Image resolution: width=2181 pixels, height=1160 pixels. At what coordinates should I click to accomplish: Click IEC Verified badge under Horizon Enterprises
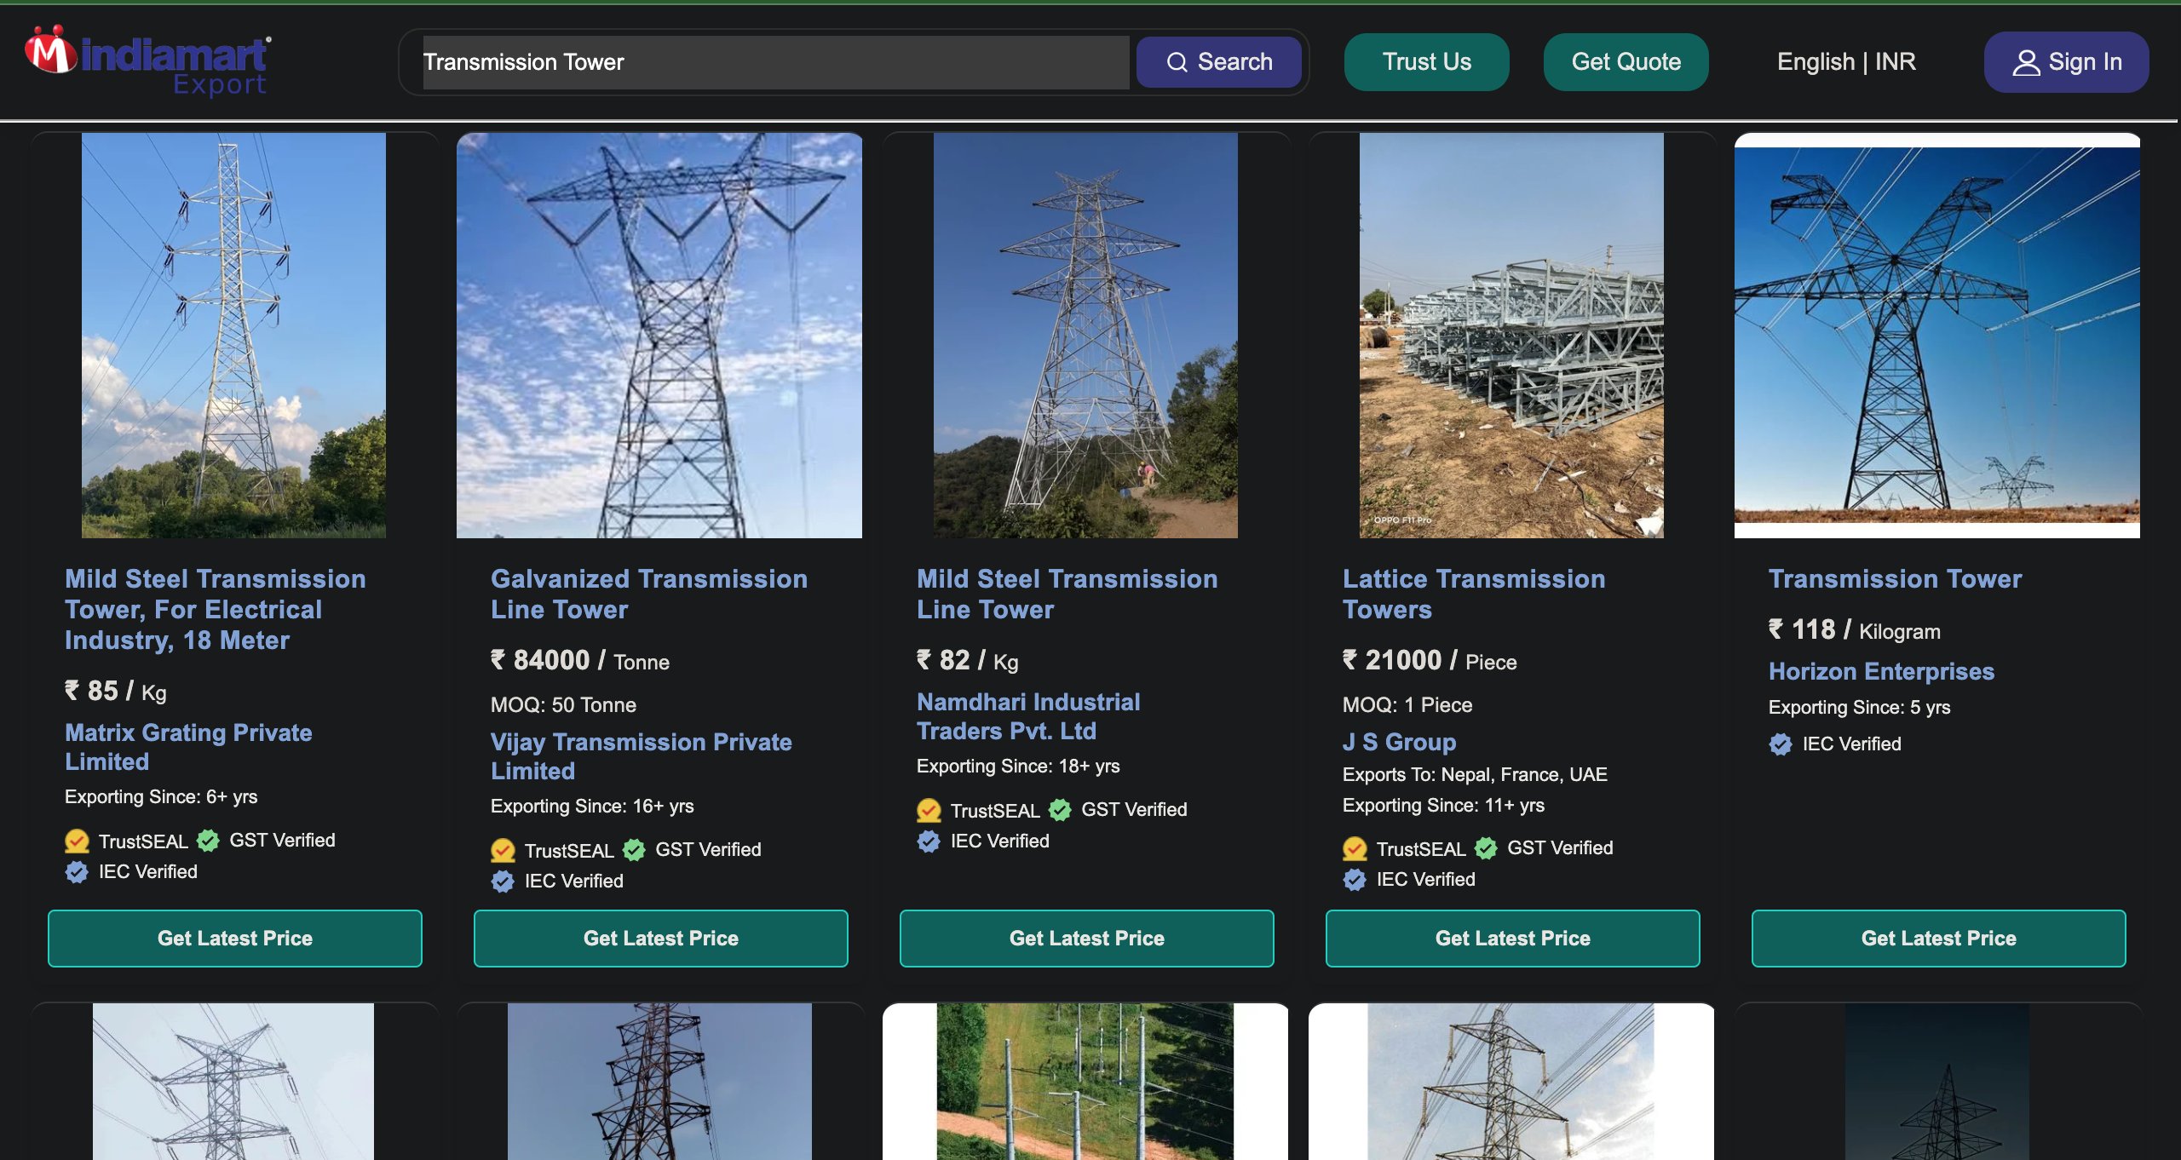(1781, 744)
